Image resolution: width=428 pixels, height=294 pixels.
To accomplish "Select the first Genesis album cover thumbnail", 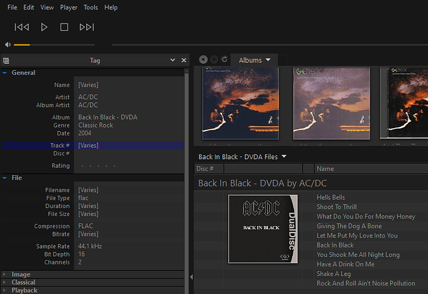I will pyautogui.click(x=241, y=103).
